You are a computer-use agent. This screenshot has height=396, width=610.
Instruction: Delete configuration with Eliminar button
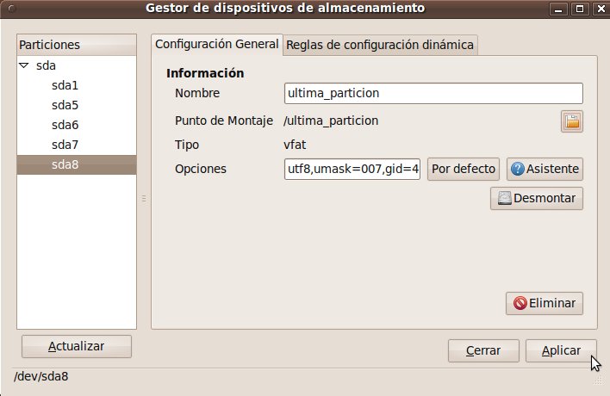pos(545,303)
